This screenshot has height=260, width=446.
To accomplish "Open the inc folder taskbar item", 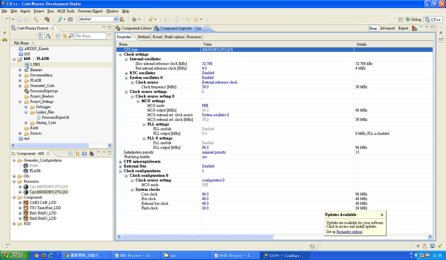I will (x=186, y=256).
